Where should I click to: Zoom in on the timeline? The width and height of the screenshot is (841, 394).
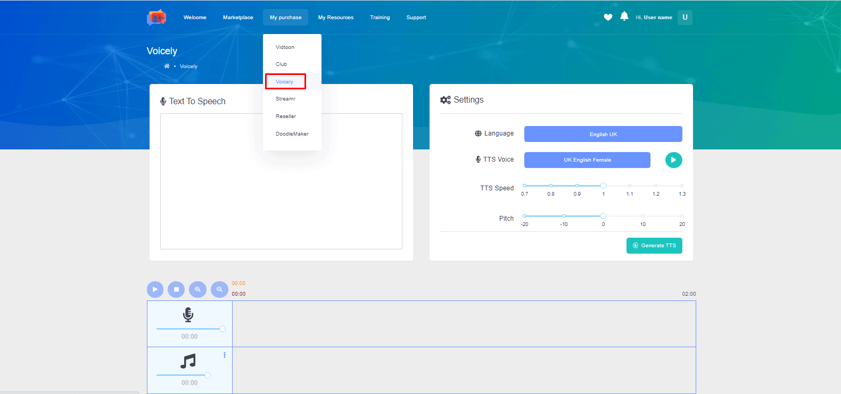coord(197,289)
